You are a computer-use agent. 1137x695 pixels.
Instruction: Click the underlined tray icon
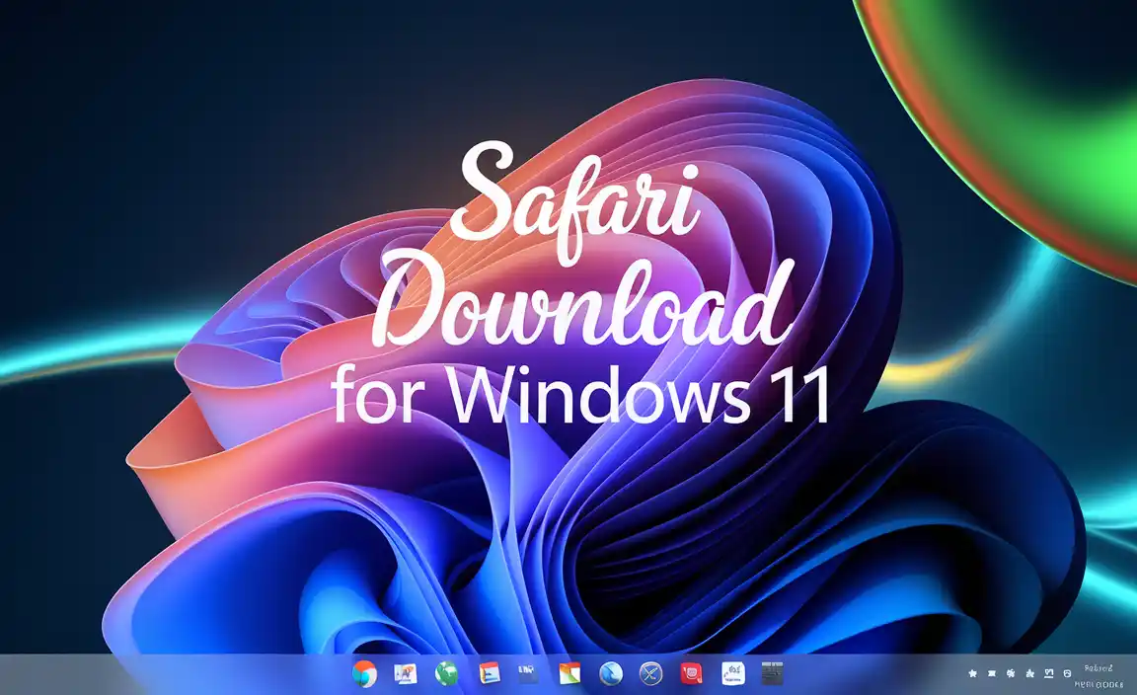(x=1048, y=674)
